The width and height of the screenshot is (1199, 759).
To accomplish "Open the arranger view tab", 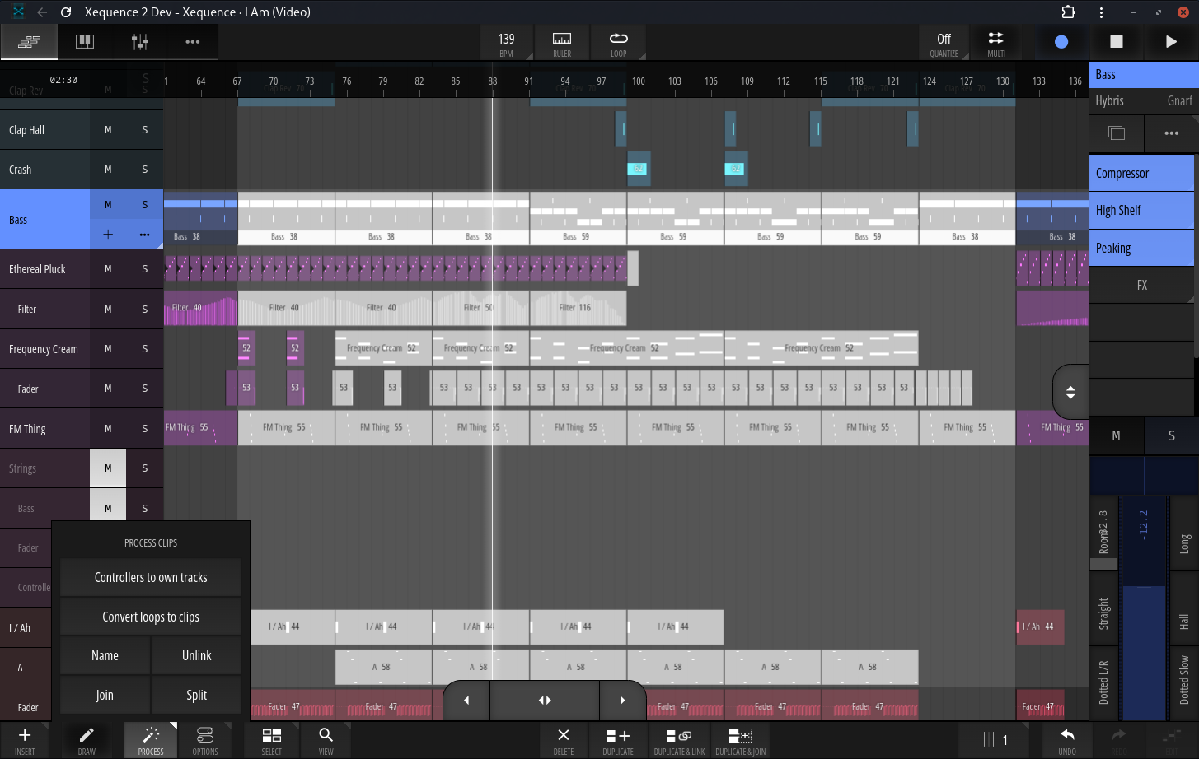I will coord(30,42).
